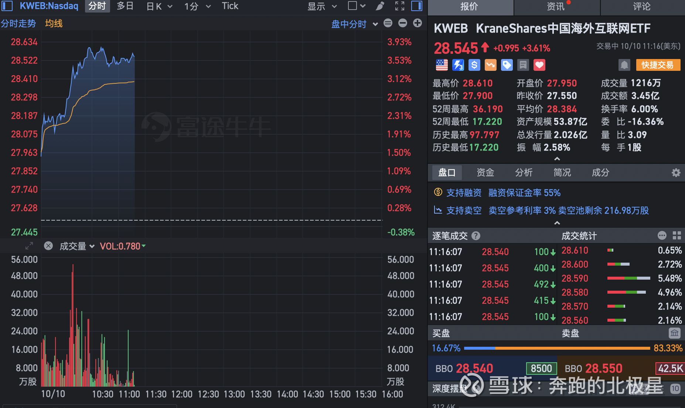Expand the 1分 interval dropdown
The height and width of the screenshot is (408, 685).
198,6
